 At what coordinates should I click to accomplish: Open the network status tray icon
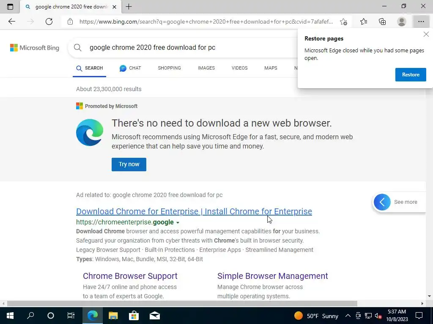click(368, 316)
